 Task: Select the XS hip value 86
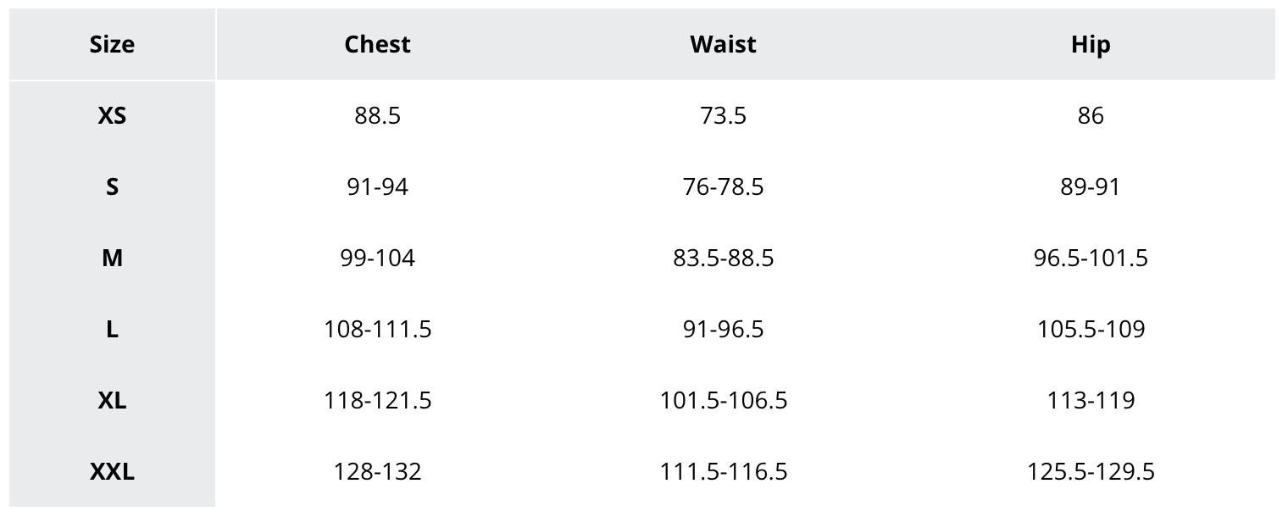point(1090,116)
